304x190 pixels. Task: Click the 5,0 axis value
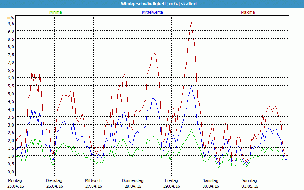coord(11,93)
